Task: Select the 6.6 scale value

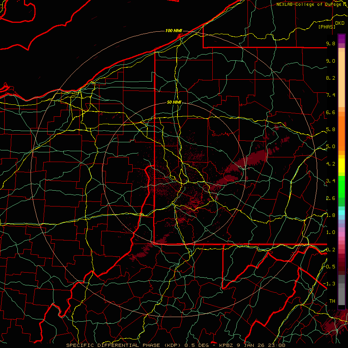Action: pyautogui.click(x=331, y=112)
